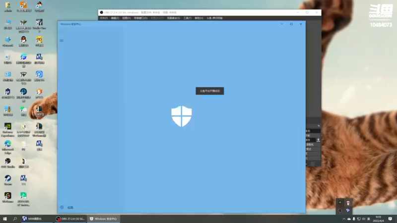The width and height of the screenshot is (397, 223).
Task: Minimize the Windows Security window
Action: coord(282,24)
